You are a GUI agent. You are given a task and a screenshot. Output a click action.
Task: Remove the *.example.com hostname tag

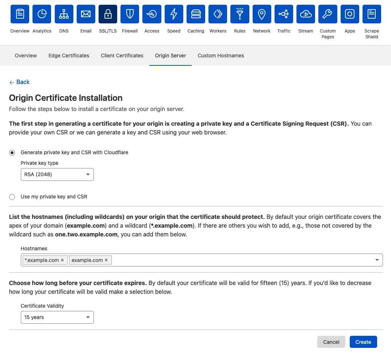[x=62, y=260]
